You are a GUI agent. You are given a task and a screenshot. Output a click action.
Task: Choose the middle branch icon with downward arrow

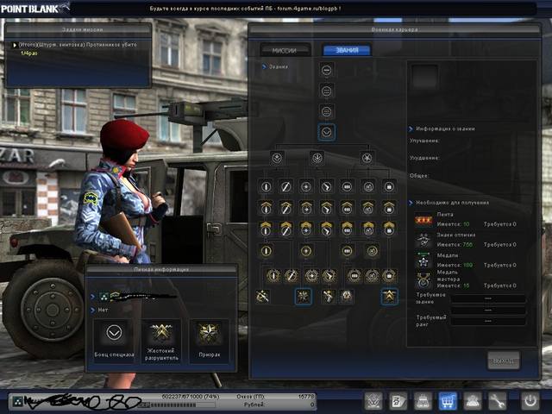317,158
